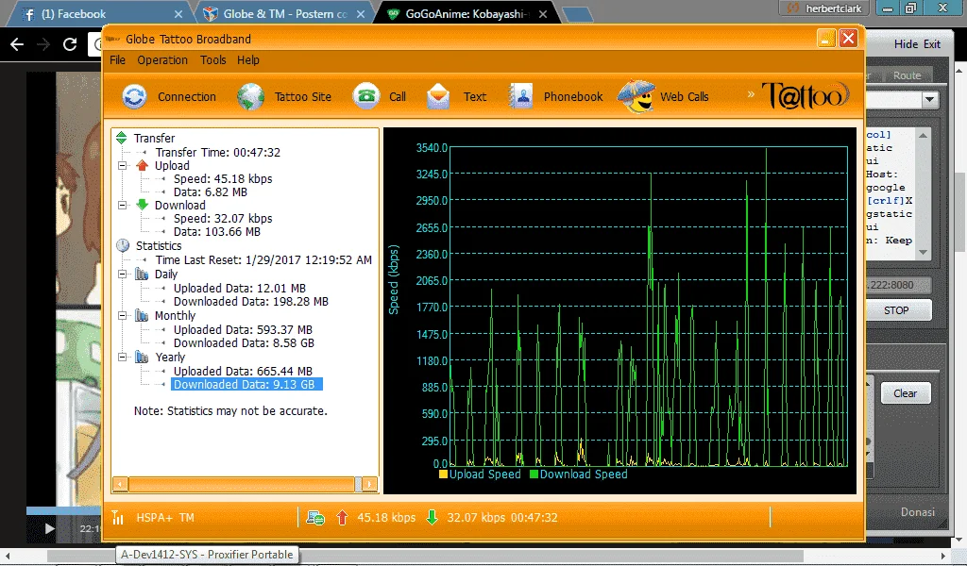Open the Connection toolbar icon

point(134,97)
